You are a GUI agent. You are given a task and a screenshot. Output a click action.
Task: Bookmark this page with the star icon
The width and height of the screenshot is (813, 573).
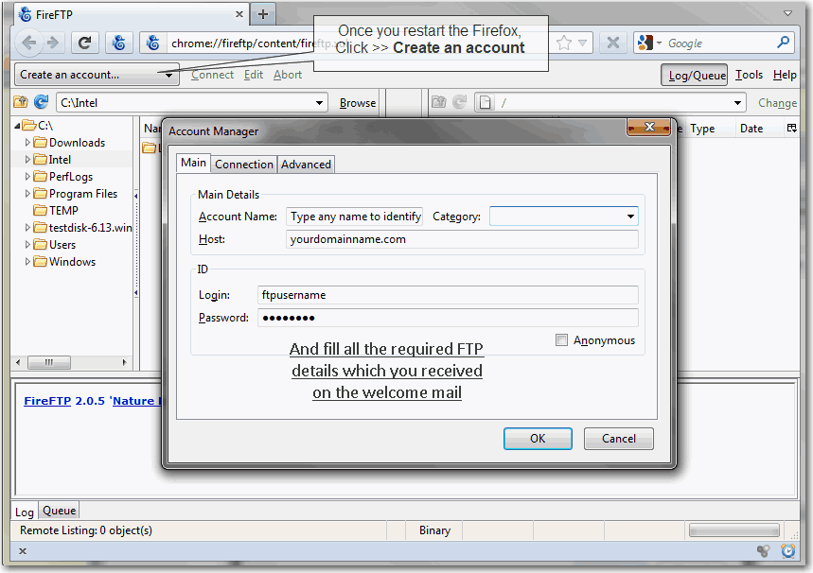click(564, 43)
